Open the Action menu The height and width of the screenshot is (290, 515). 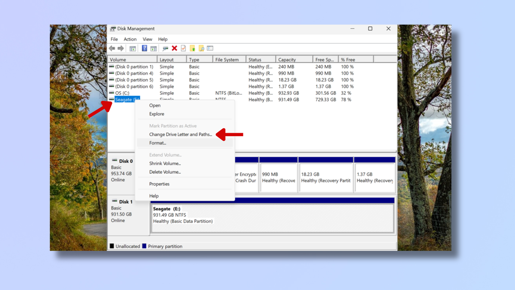(130, 39)
